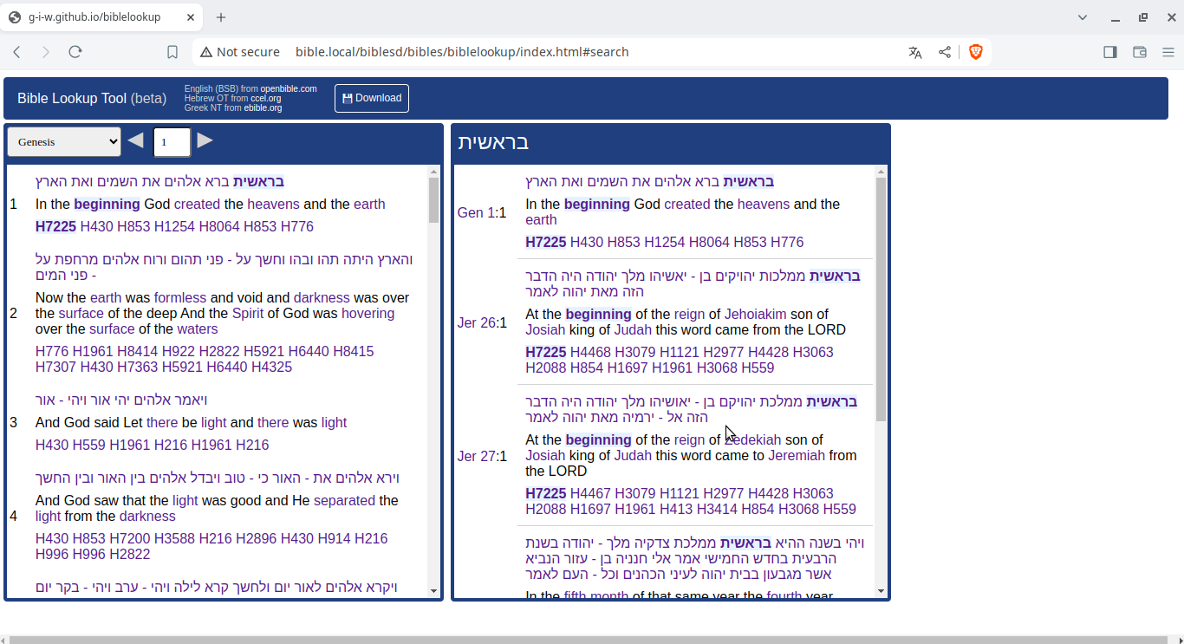The image size is (1184, 644).
Task: Open a new browser tab
Action: pos(221,17)
